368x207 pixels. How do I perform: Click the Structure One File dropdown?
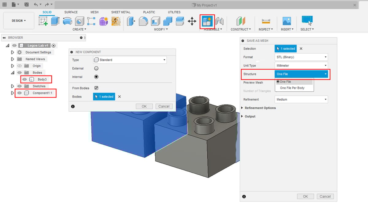[x=301, y=74]
